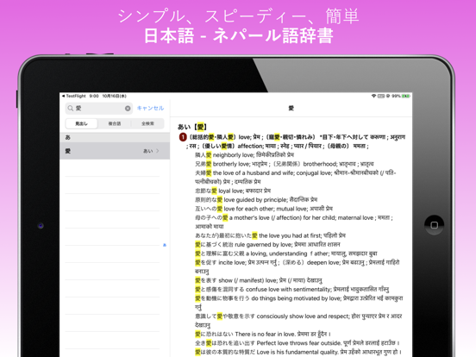Focus the search field containing 愛

click(x=99, y=108)
